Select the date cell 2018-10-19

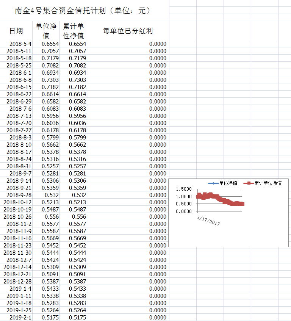(x=16, y=210)
